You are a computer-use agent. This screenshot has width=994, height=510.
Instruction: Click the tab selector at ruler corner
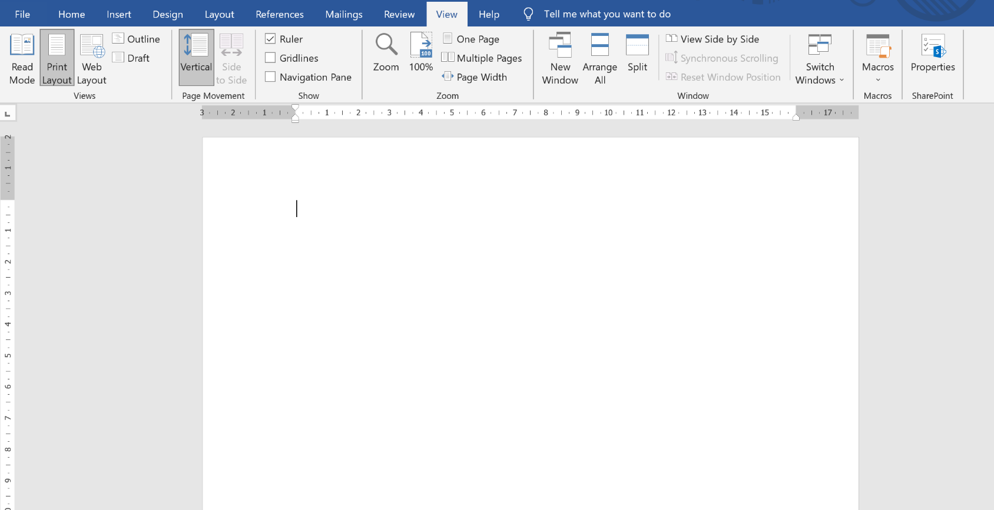point(8,114)
